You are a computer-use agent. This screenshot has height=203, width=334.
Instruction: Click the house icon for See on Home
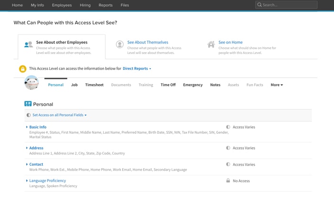coord(211,44)
